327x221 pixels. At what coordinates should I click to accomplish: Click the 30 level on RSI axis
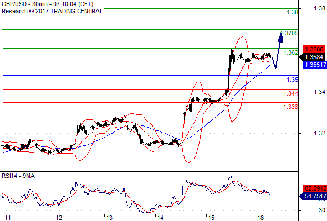point(322,210)
